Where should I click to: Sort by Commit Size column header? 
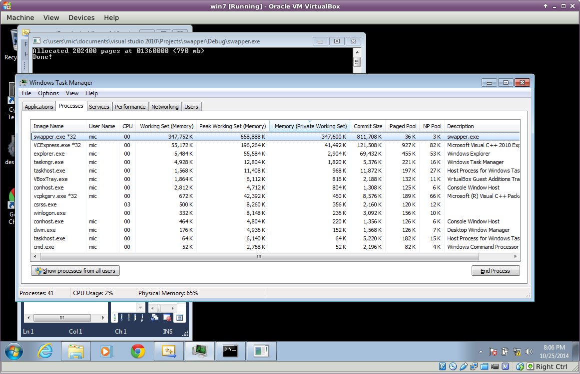pos(368,126)
